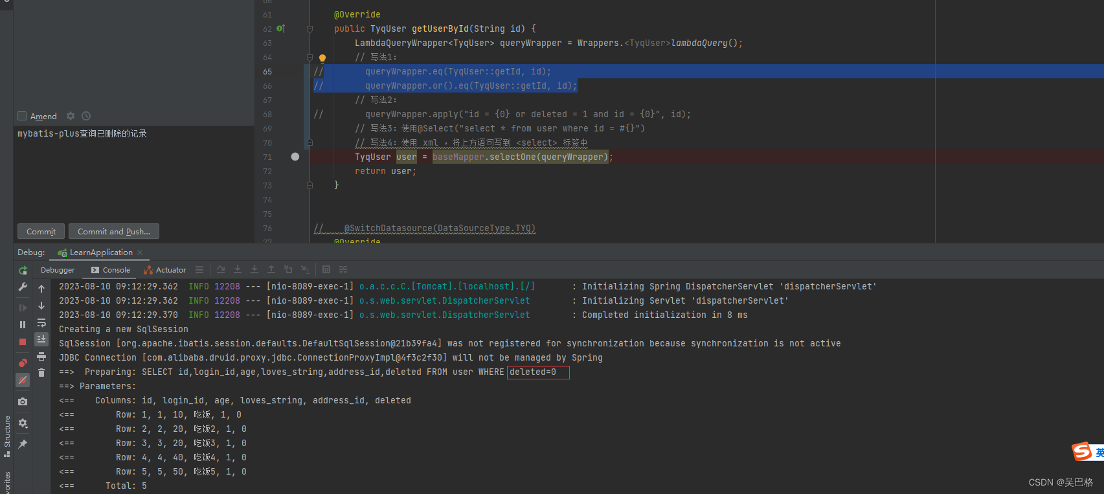
Task: View breakpoints with the red circles icon
Action: coord(23,363)
